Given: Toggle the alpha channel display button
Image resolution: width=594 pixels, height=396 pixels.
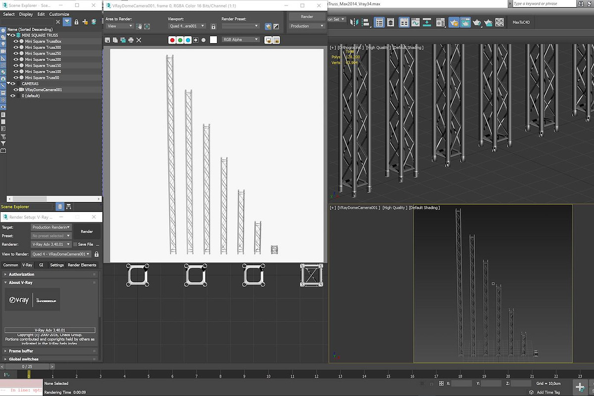Looking at the screenshot, I should click(196, 40).
